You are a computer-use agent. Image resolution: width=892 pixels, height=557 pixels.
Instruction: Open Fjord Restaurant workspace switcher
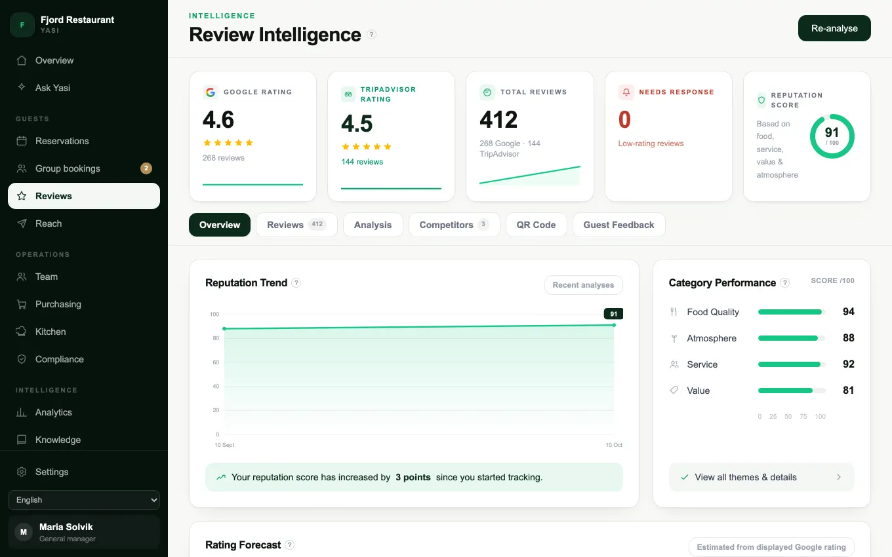click(x=84, y=25)
